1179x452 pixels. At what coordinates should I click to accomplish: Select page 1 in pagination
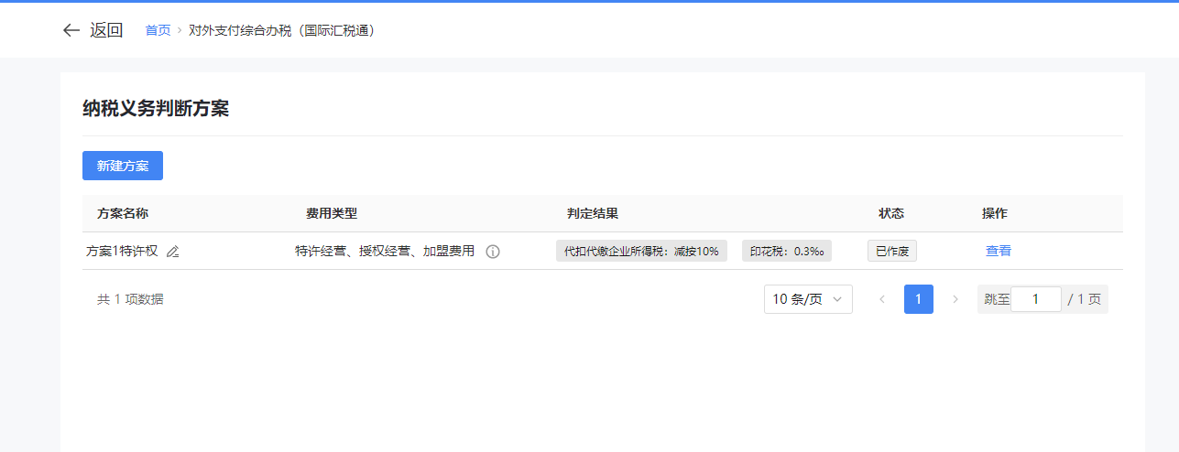click(x=919, y=299)
